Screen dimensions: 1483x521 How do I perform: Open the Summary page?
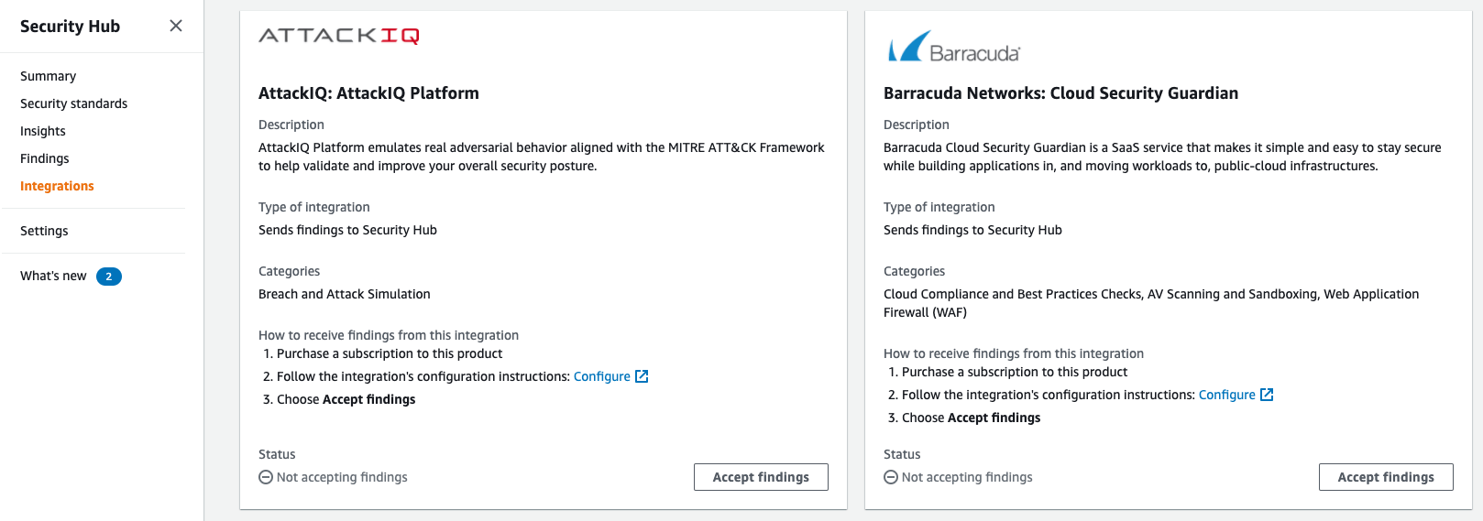click(x=48, y=76)
